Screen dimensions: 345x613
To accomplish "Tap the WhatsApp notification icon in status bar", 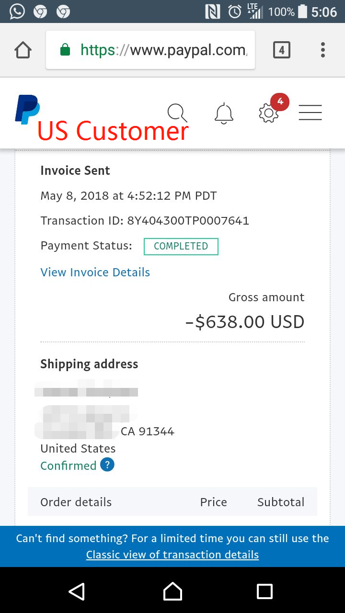I will coord(17,11).
